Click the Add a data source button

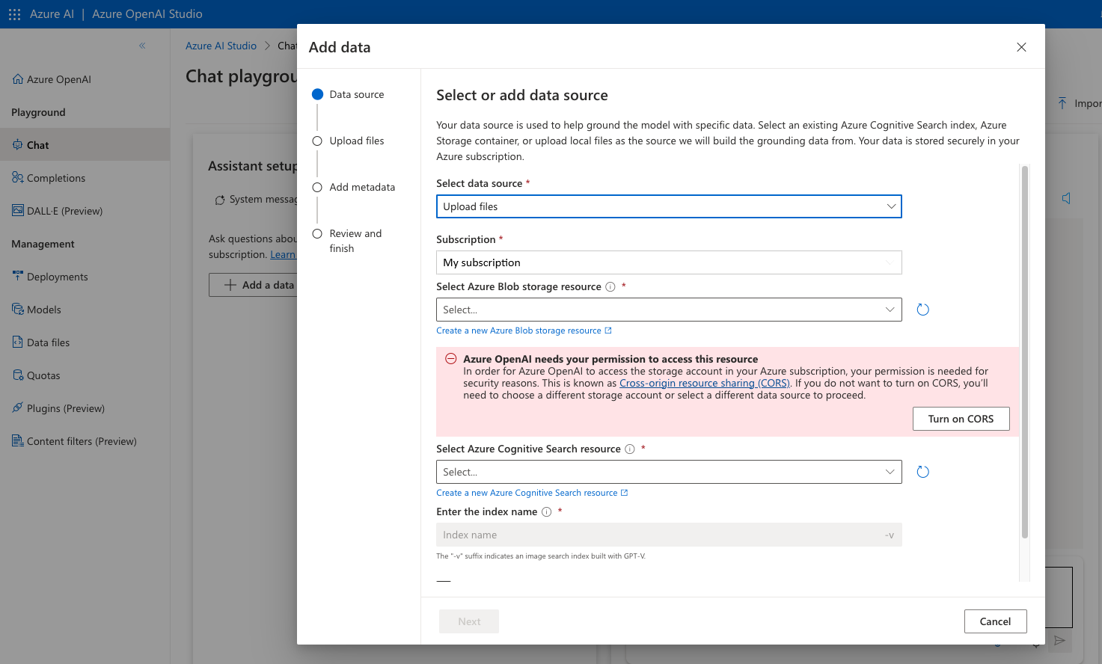(x=253, y=285)
